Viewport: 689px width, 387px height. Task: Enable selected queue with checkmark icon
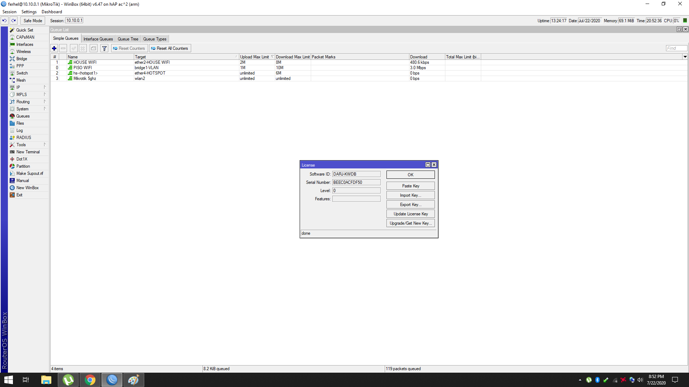[74, 48]
